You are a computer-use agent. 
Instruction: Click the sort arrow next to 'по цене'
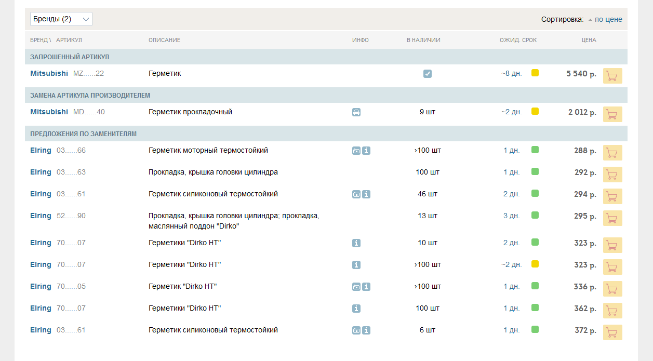(x=590, y=20)
